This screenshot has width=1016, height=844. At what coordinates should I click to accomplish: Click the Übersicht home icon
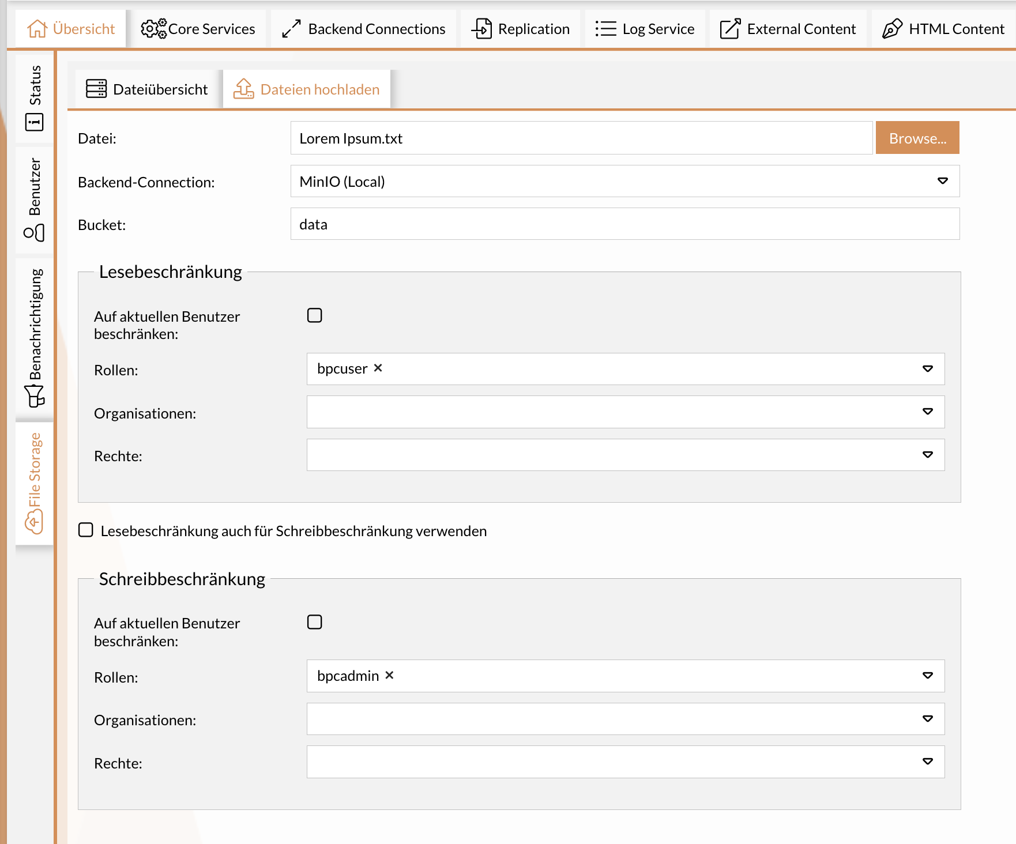(x=37, y=29)
